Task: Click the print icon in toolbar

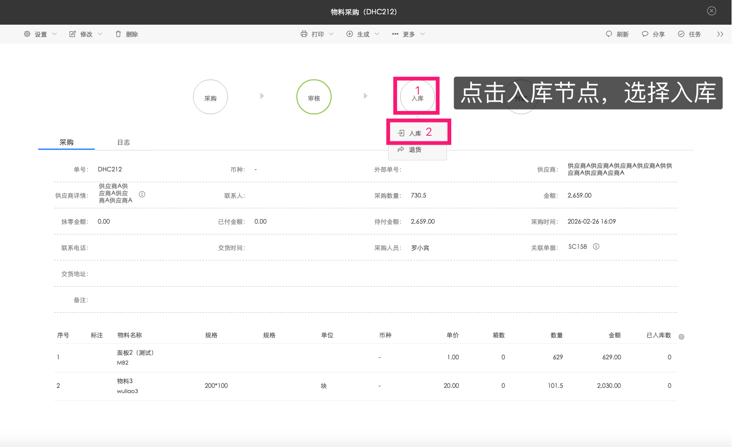Action: tap(304, 34)
